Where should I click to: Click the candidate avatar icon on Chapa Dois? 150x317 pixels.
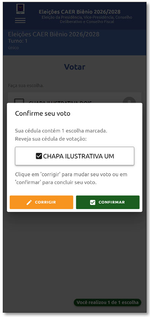[x=129, y=100]
